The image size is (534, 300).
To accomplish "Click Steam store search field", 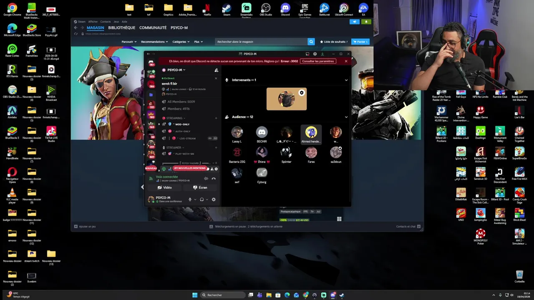I will tap(261, 42).
